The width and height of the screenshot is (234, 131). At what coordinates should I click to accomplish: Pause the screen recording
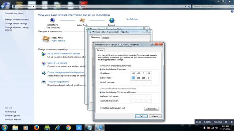(x=226, y=122)
